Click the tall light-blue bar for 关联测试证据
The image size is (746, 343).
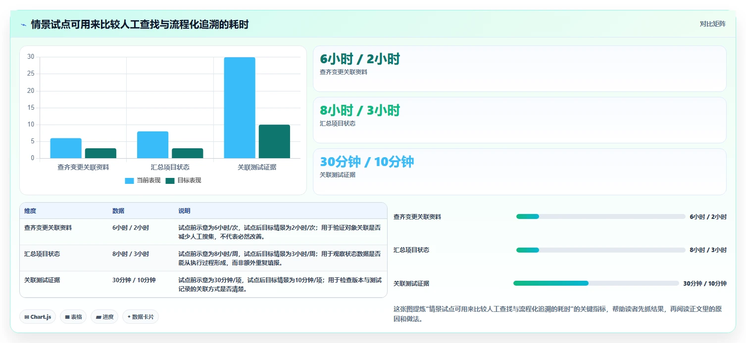[240, 108]
